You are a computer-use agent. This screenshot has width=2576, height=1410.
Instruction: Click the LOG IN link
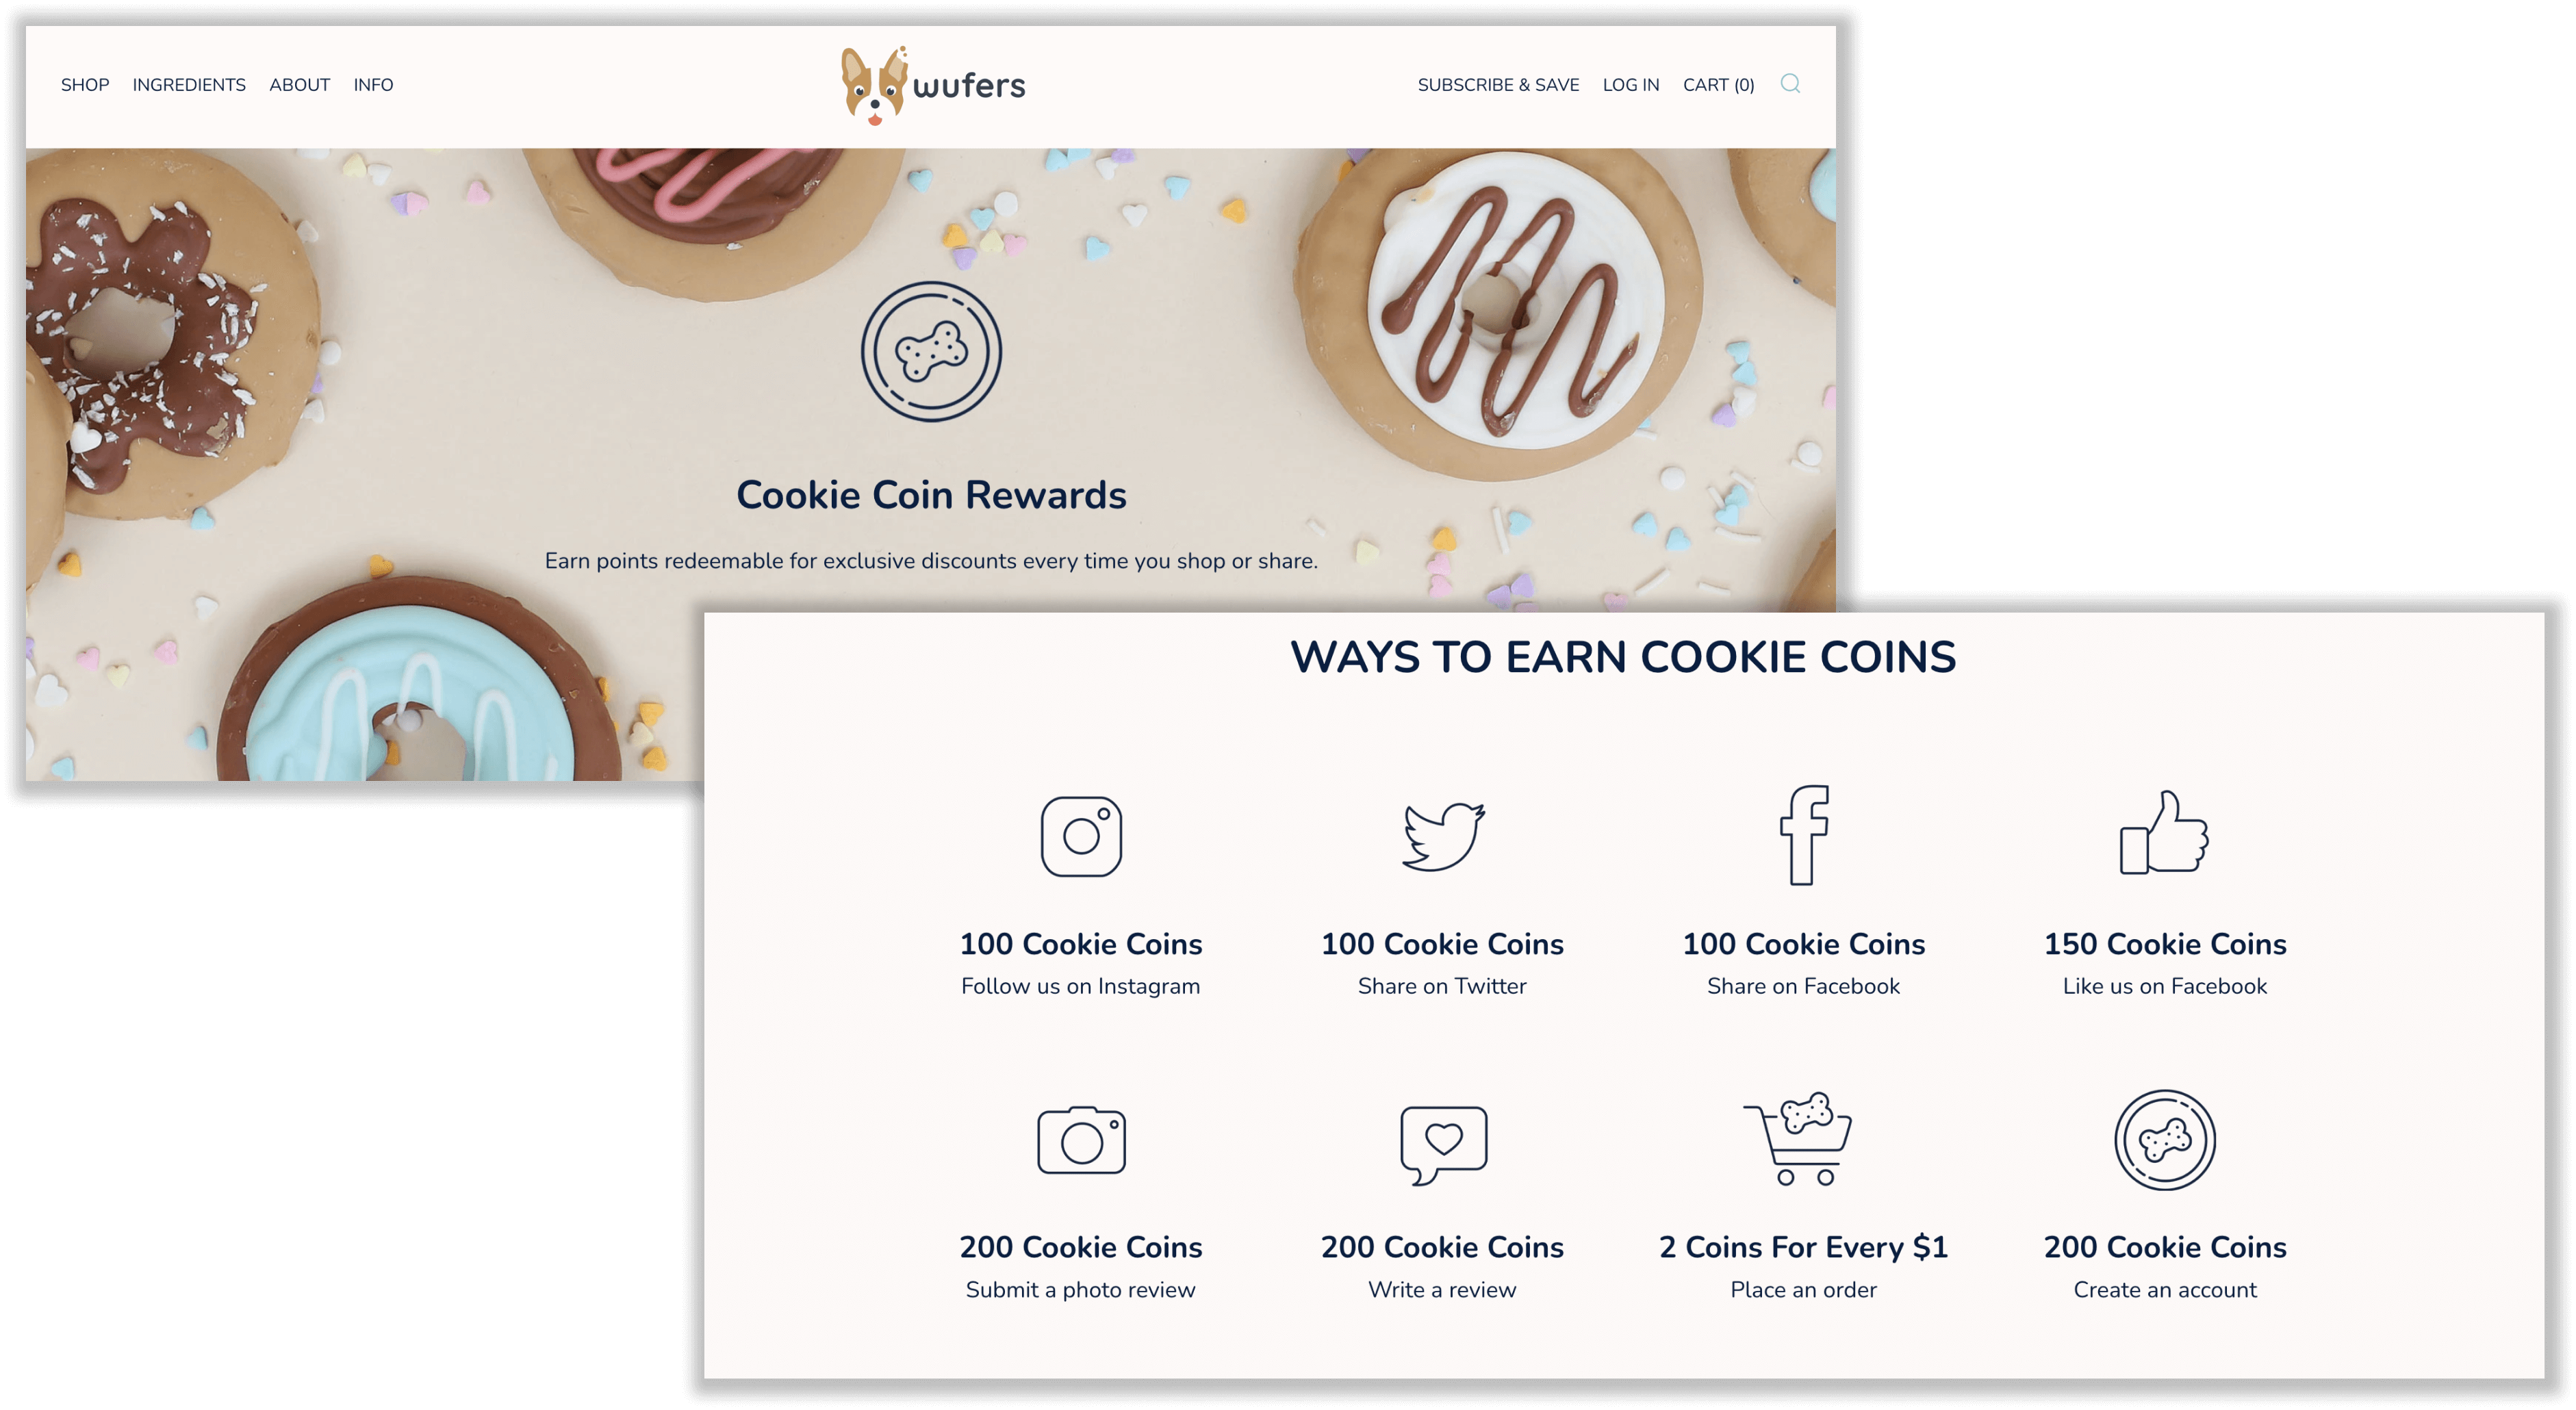(1627, 84)
